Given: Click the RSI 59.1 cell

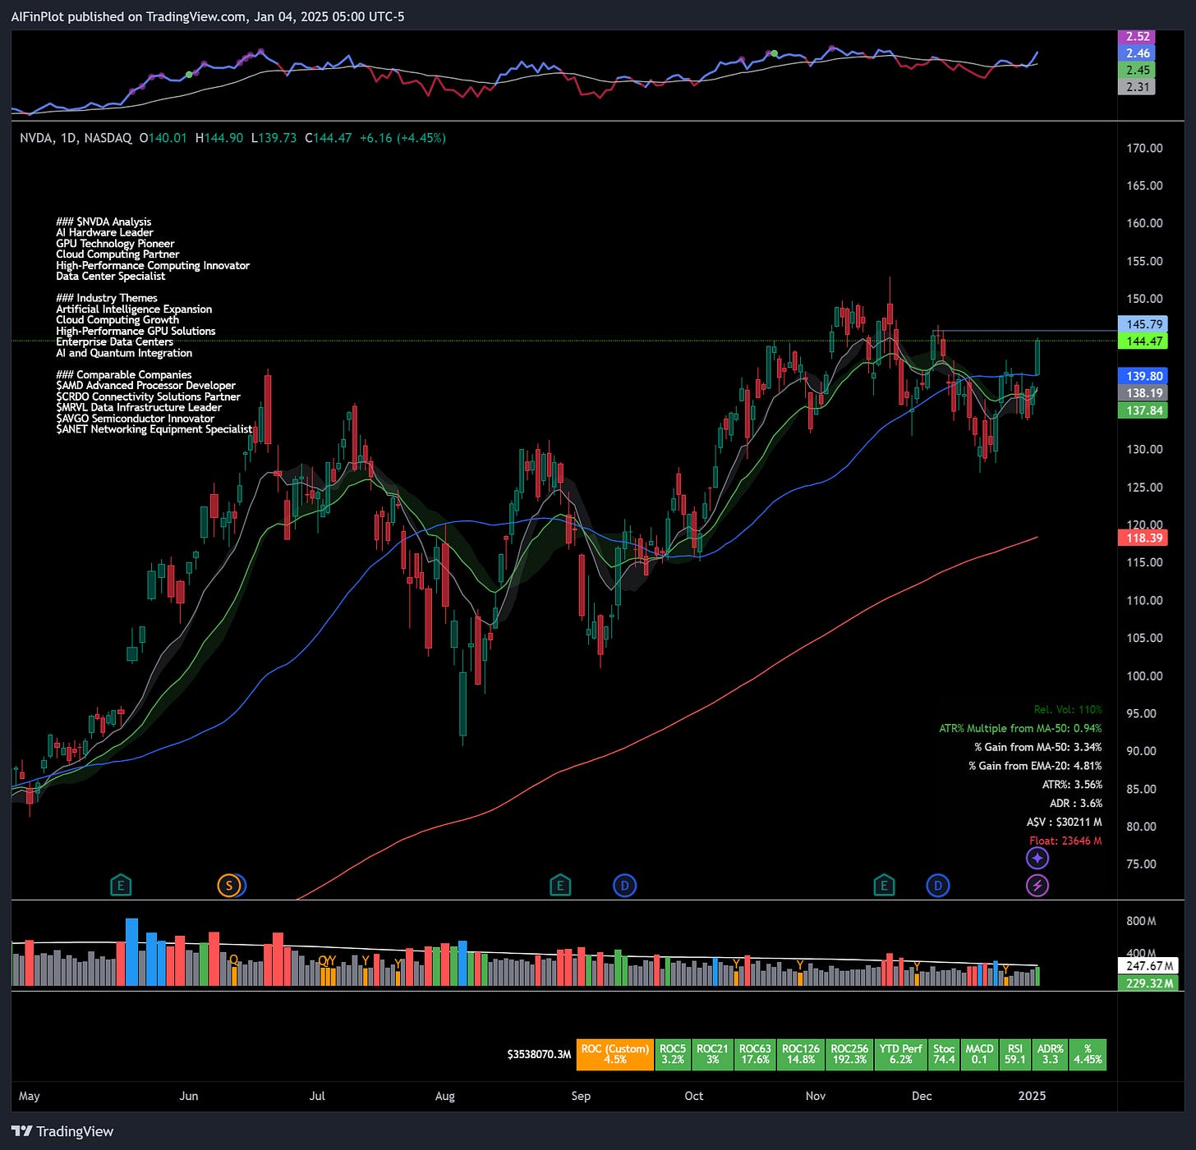Looking at the screenshot, I should coord(1015,1055).
